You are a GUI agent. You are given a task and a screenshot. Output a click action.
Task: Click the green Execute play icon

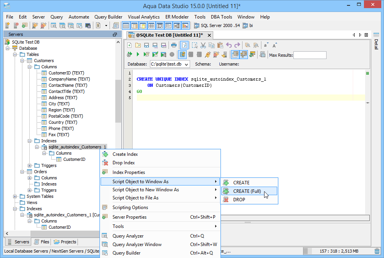click(138, 54)
